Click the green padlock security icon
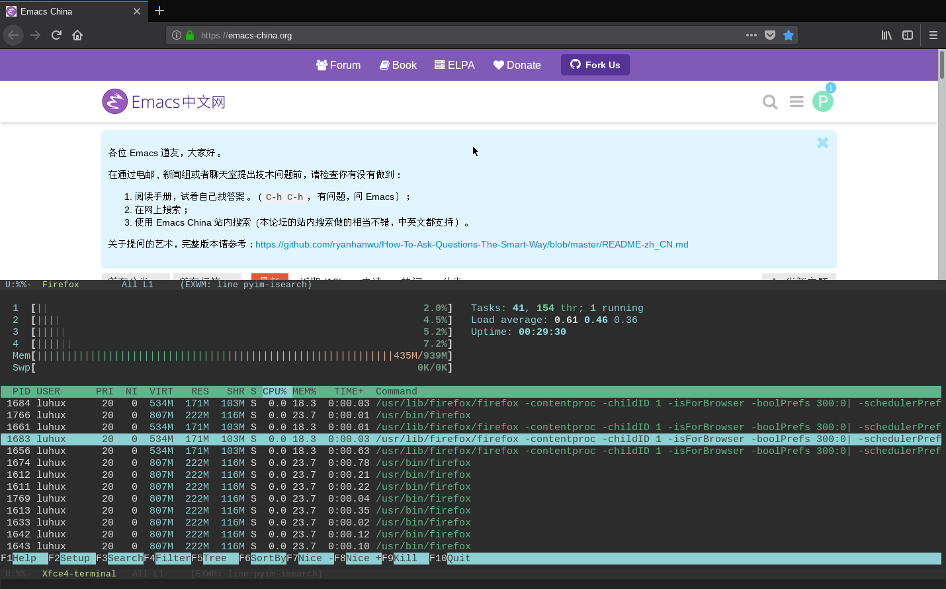Viewport: 946px width, 589px height. click(190, 35)
